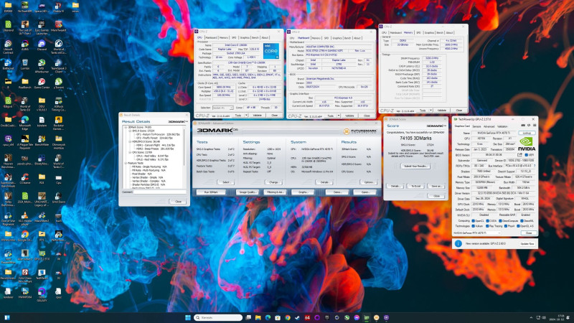The width and height of the screenshot is (574, 323).
Task: Switch to the Sensors tab in GPU-Z
Action: coord(476,126)
